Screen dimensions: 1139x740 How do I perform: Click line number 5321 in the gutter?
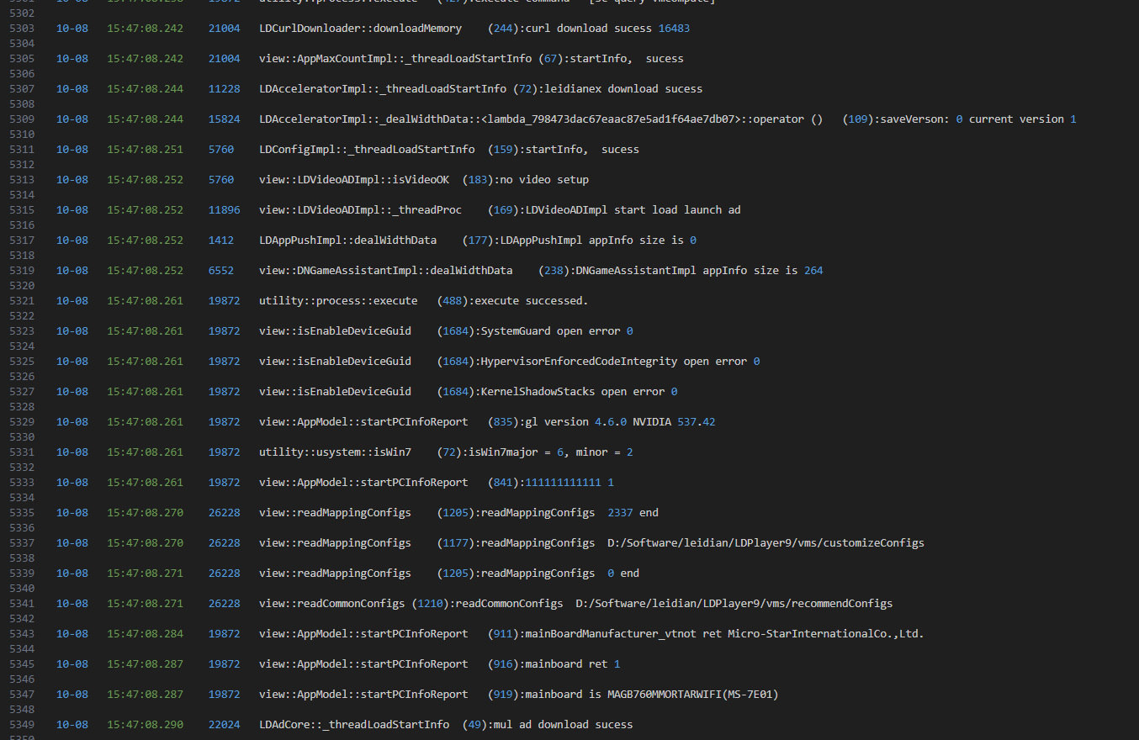(x=22, y=301)
